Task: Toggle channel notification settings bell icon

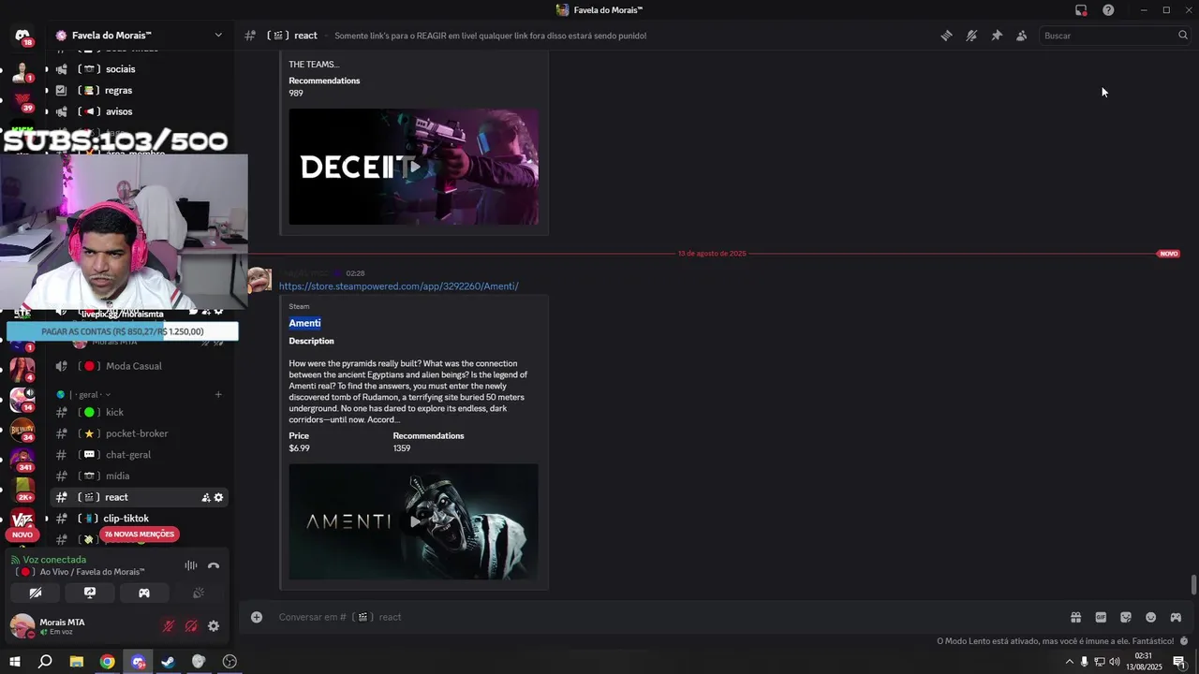Action: click(x=971, y=36)
